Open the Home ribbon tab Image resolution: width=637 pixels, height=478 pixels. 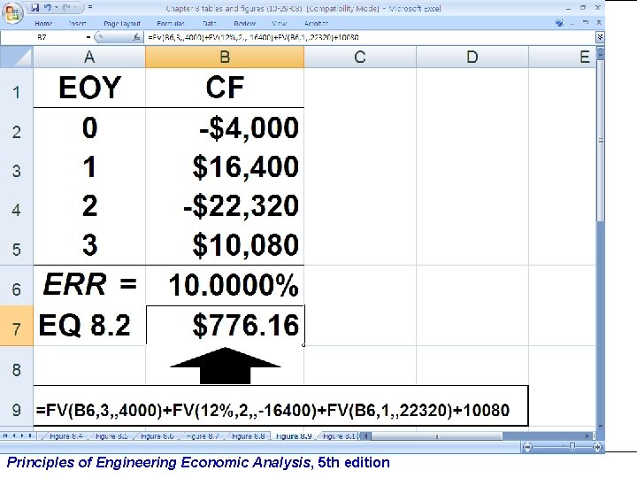click(x=43, y=24)
